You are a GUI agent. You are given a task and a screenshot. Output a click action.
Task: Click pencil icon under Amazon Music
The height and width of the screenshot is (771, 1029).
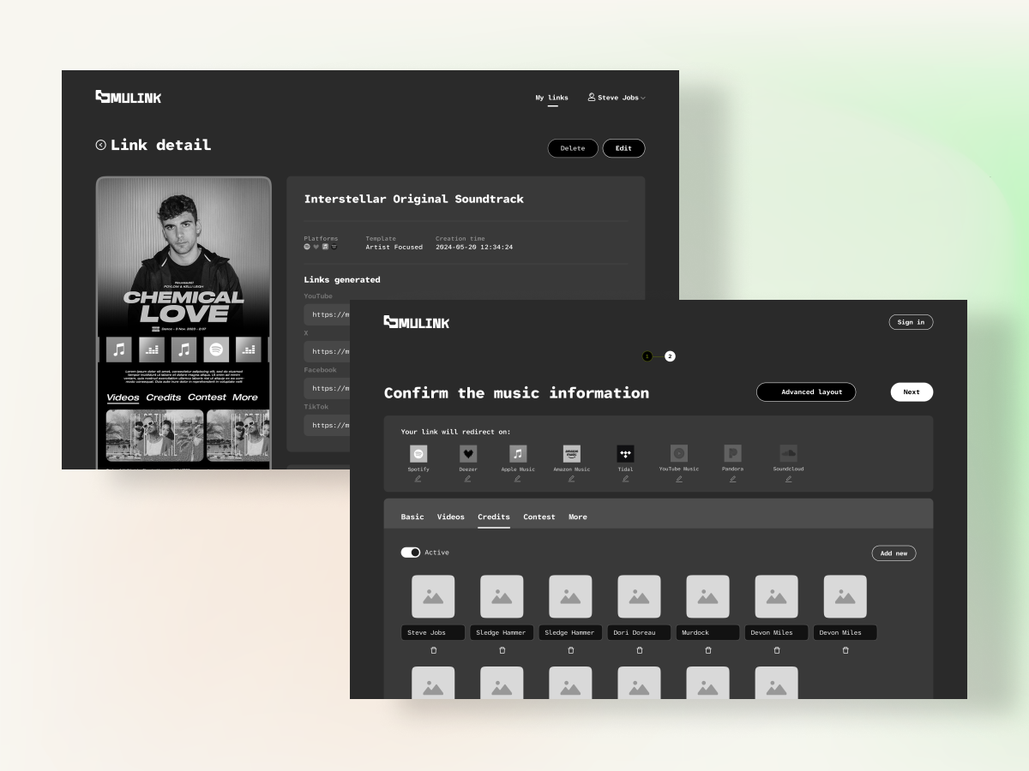(x=571, y=479)
